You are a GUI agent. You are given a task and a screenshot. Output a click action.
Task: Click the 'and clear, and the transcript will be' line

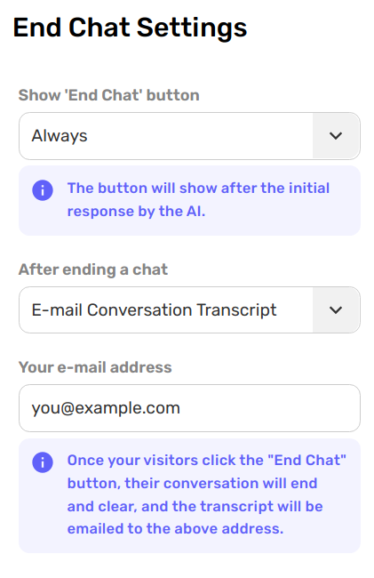coord(195,506)
